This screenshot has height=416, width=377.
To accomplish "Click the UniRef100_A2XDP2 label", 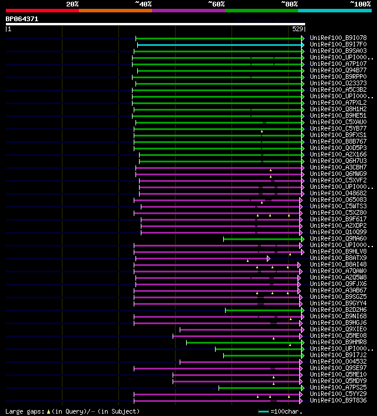I will 338,226.
